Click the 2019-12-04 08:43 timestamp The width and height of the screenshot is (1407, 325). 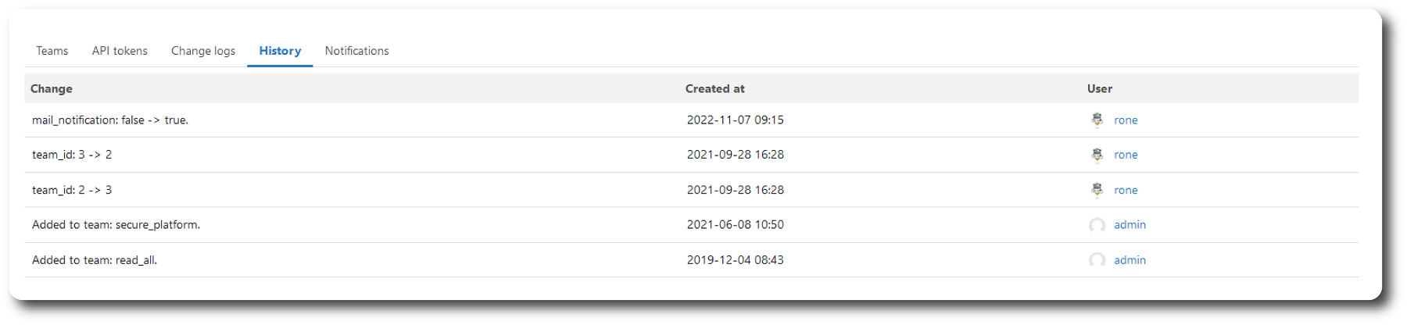pos(735,260)
